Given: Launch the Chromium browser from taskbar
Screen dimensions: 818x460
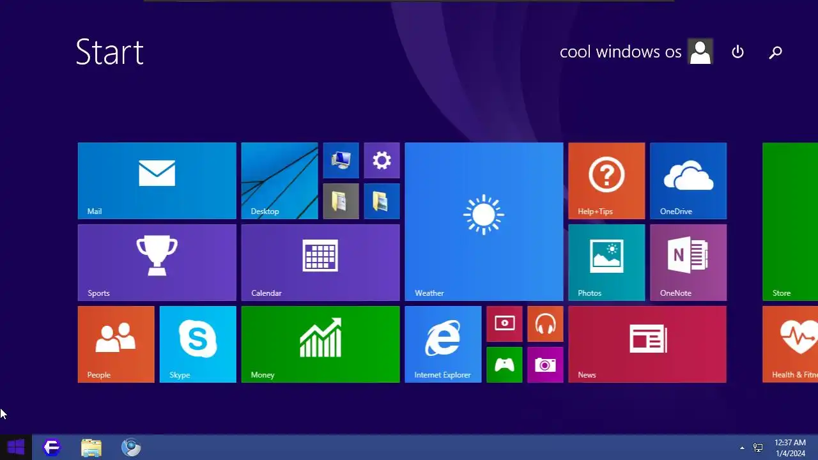Looking at the screenshot, I should click(131, 447).
